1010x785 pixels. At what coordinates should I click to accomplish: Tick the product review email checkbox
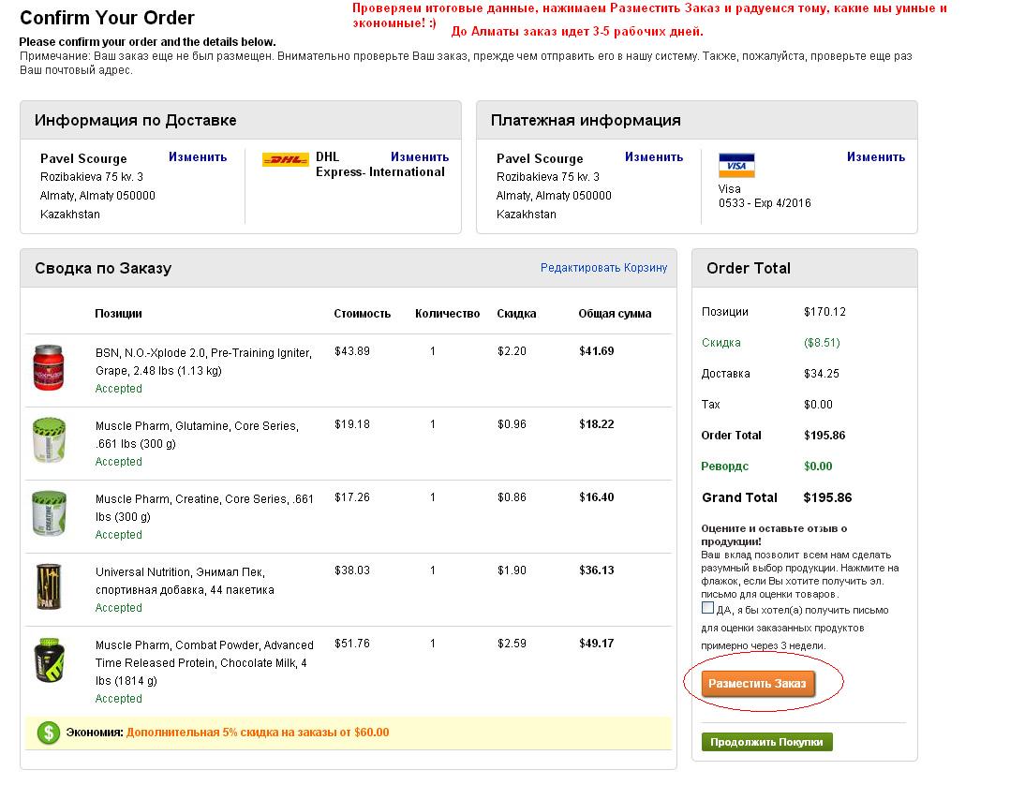coord(707,608)
